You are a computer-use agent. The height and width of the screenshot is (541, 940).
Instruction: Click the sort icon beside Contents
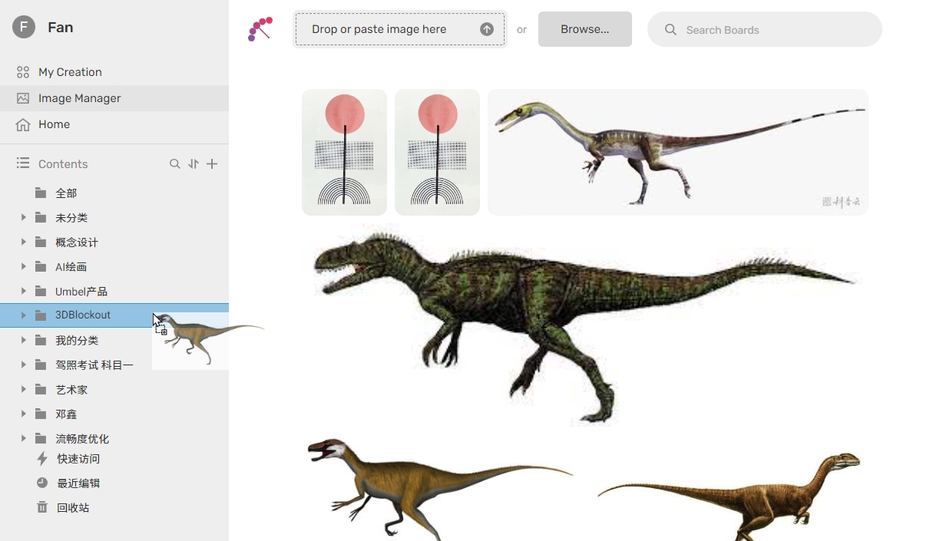[194, 164]
